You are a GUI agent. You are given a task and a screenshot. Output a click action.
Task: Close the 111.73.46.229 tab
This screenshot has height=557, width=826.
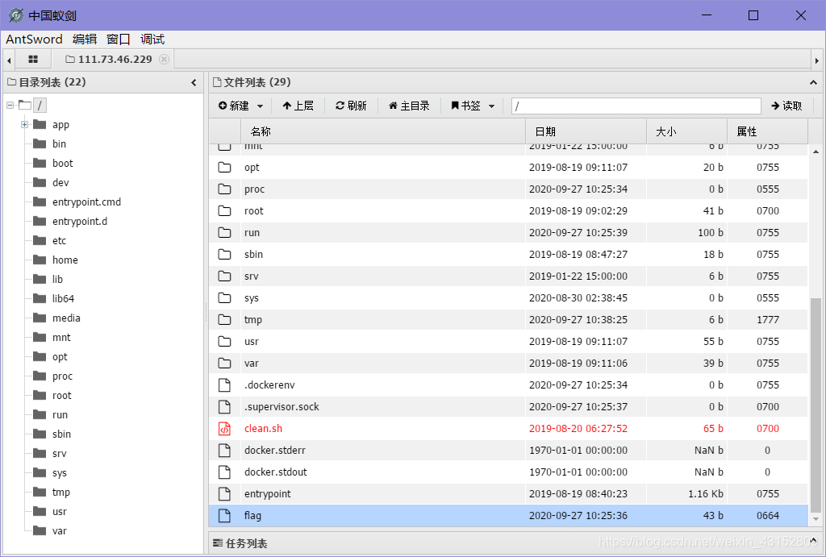click(165, 59)
